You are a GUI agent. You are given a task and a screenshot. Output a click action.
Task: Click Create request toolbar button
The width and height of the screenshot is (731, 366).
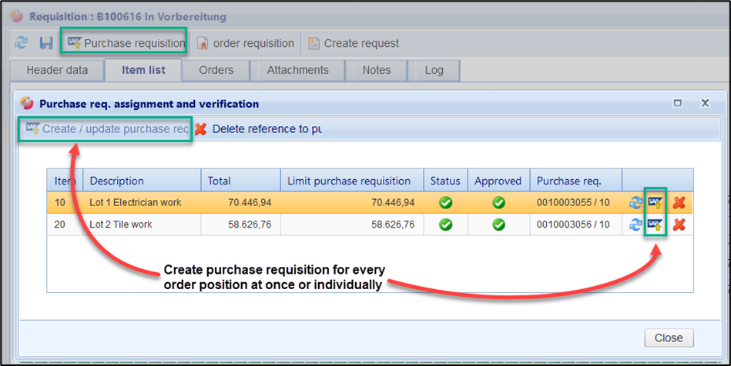click(x=354, y=43)
